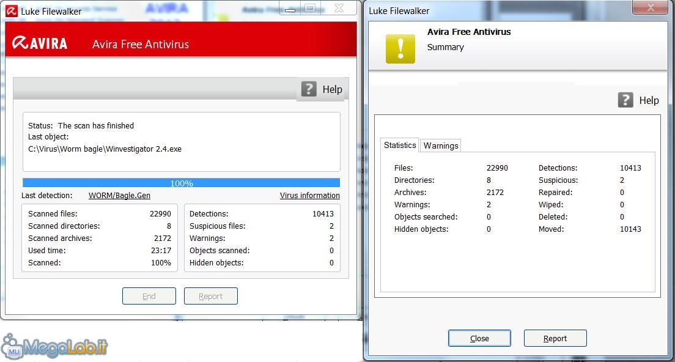Click the 'Archives:' value 2172 in Summary
Viewport: 675px width, 362px height.
(495, 193)
